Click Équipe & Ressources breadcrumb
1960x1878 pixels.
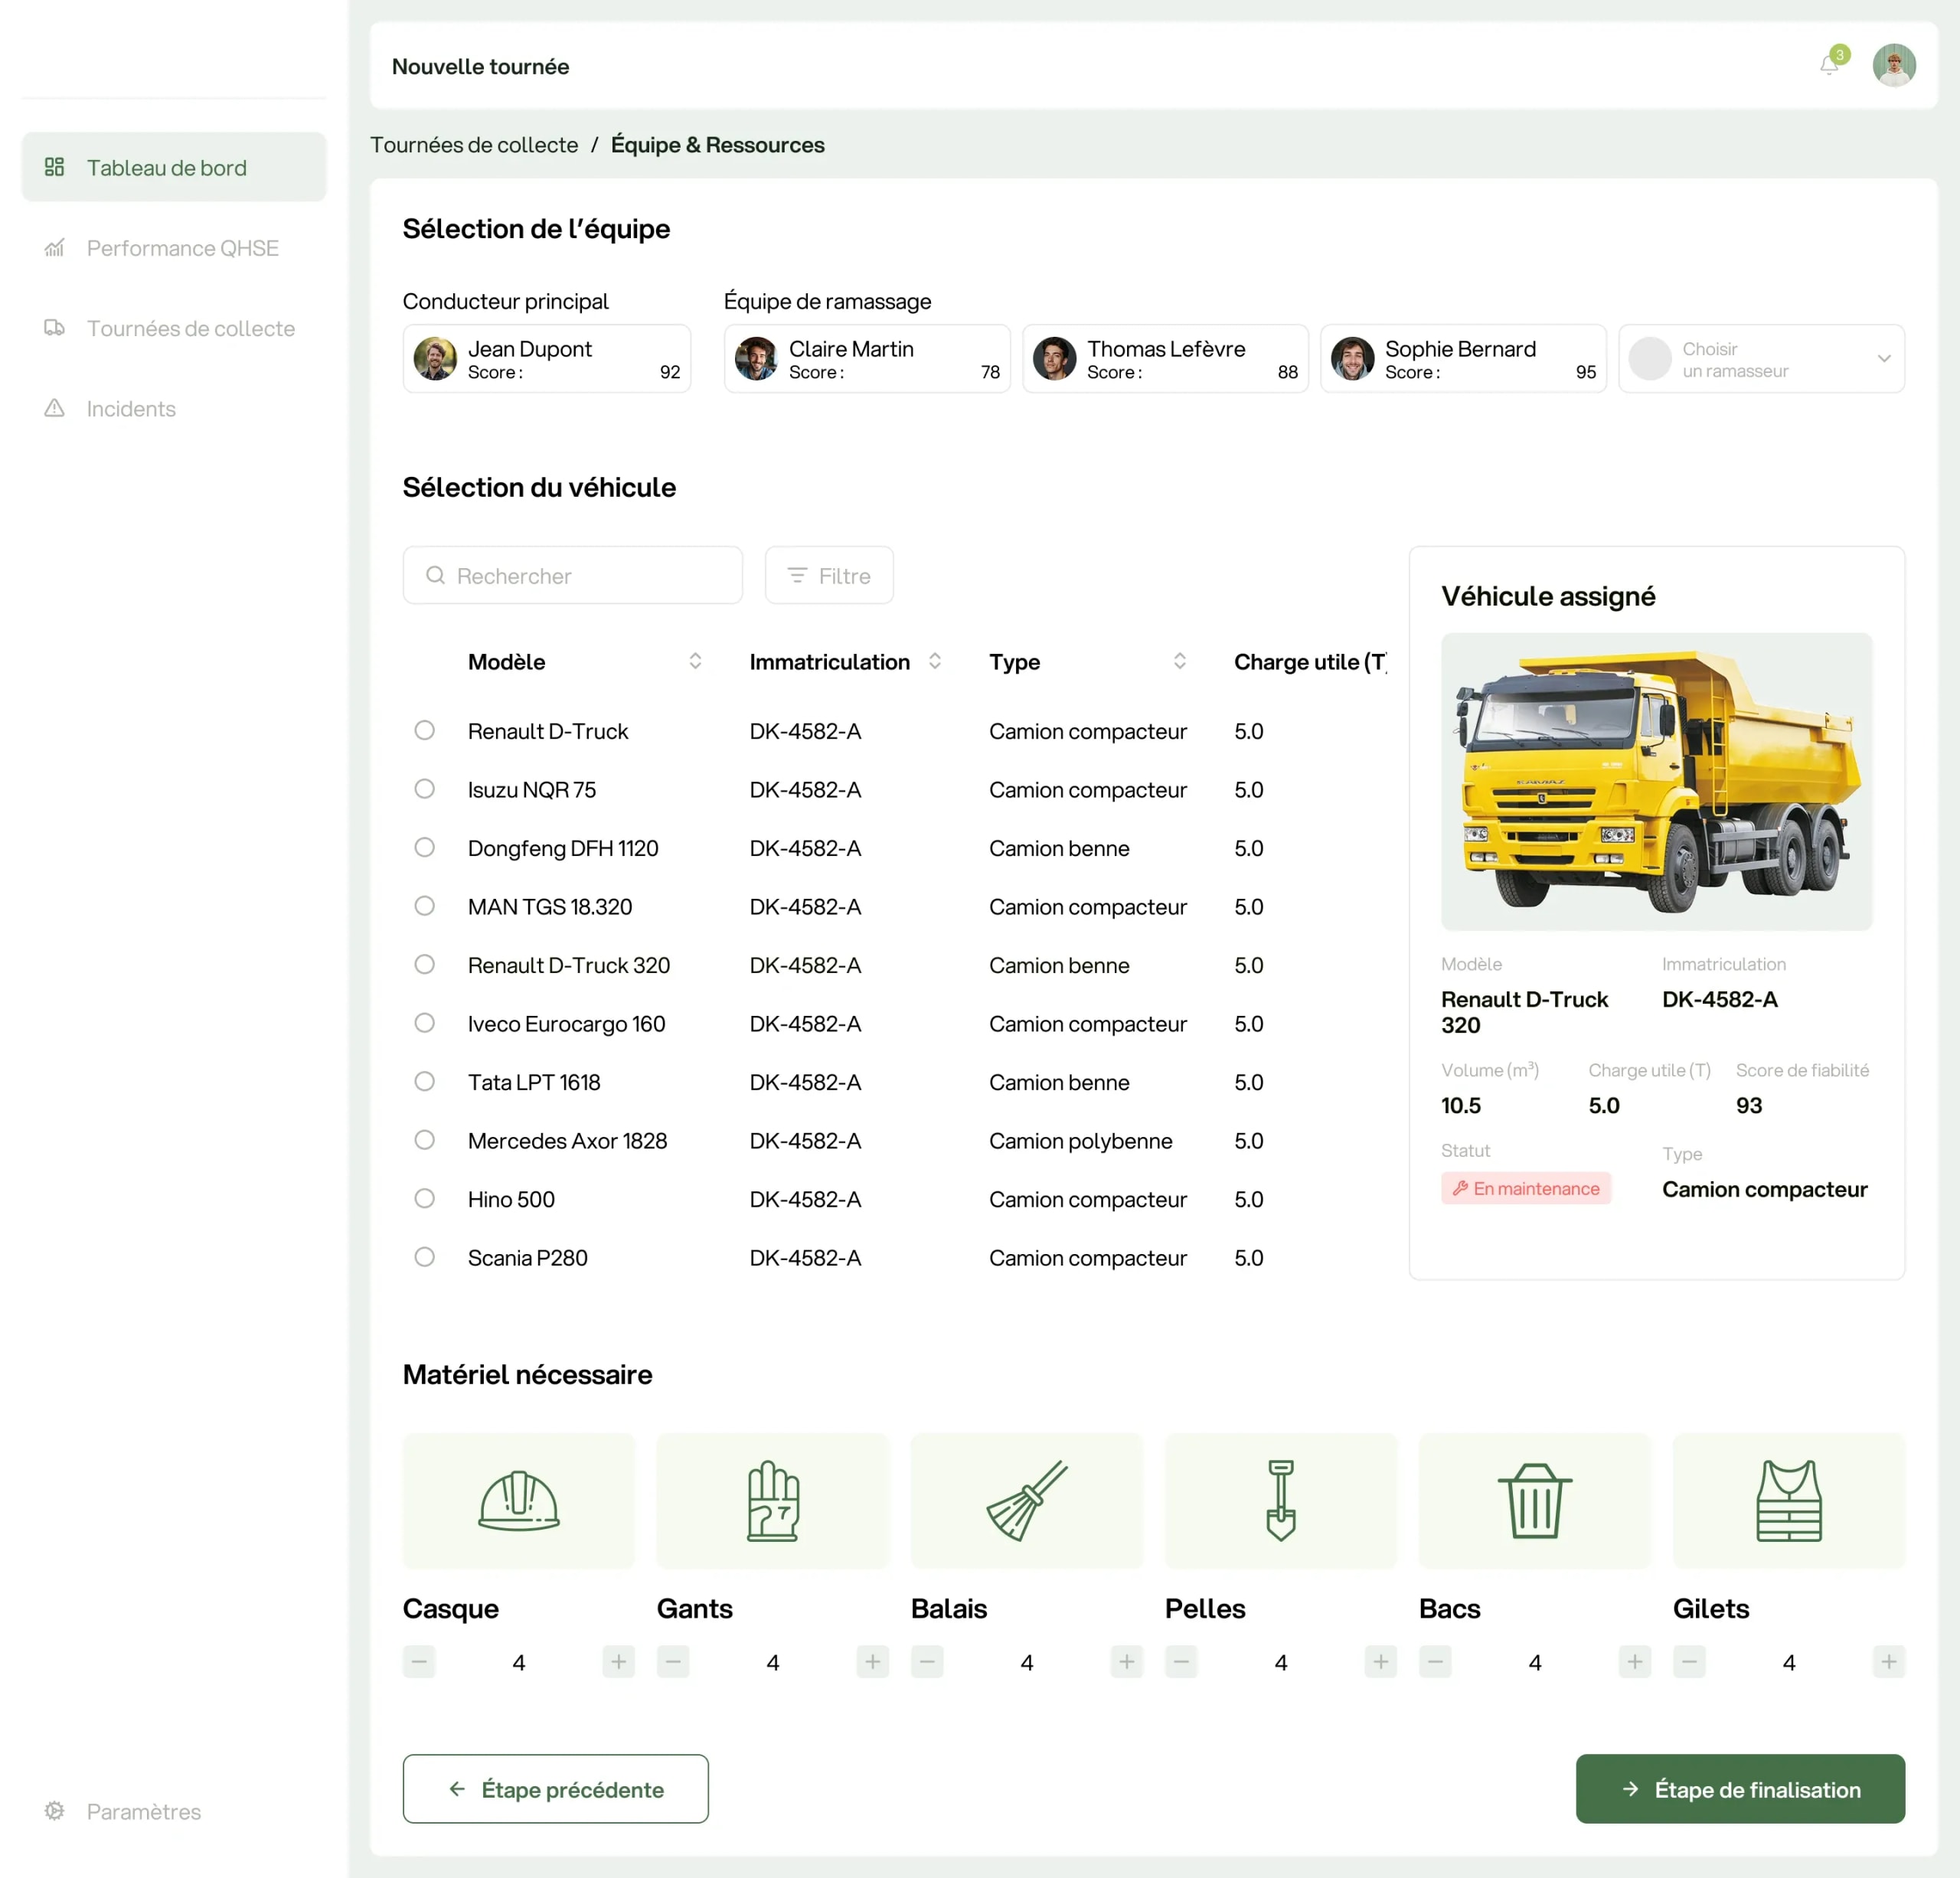click(x=717, y=145)
